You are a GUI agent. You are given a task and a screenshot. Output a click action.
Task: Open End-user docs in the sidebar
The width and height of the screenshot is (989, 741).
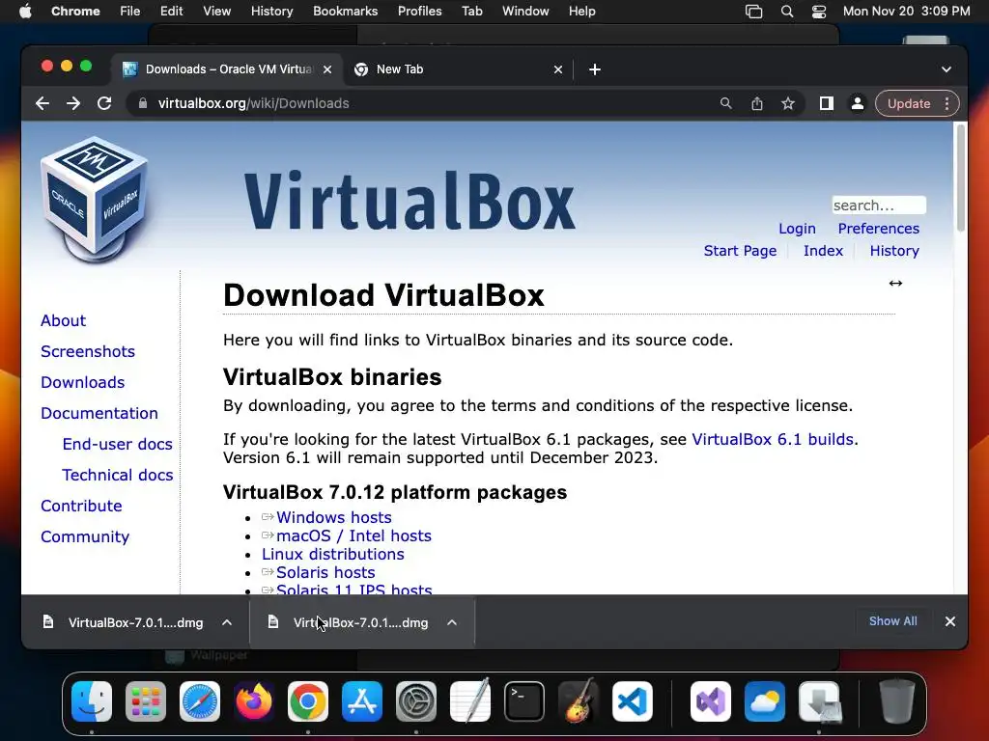tap(117, 444)
